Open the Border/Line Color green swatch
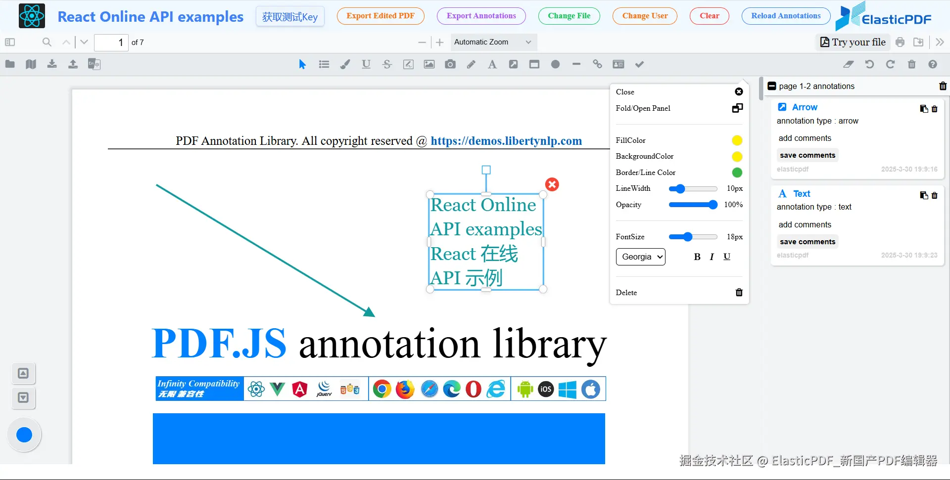950x480 pixels. [737, 173]
